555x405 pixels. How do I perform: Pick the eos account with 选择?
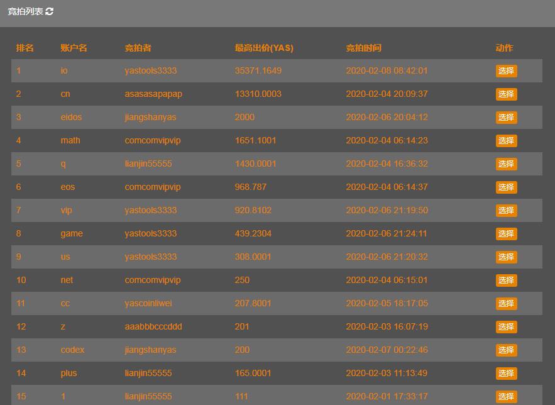pos(506,187)
